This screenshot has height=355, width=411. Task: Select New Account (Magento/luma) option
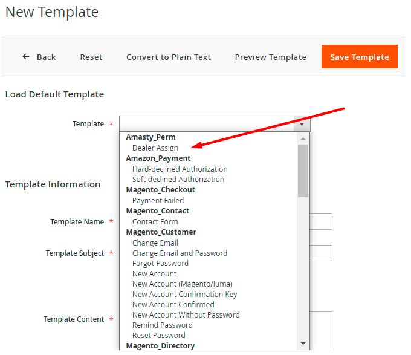tap(183, 284)
